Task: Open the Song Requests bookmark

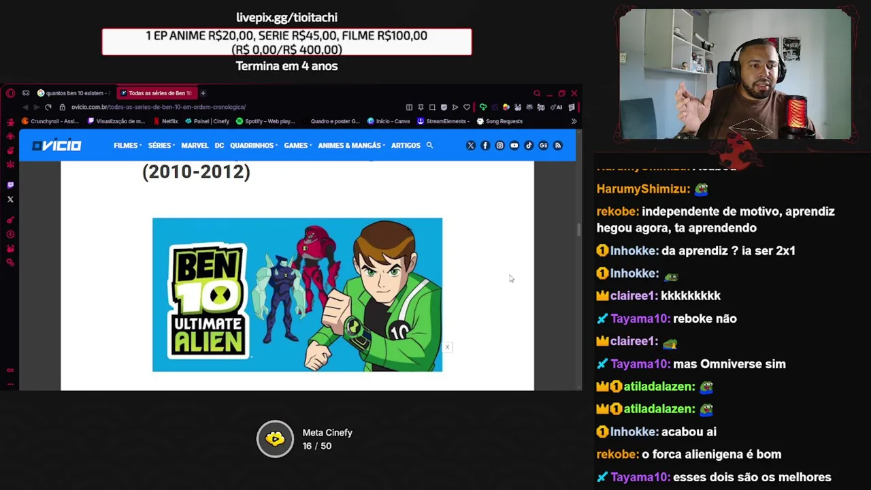Action: [x=499, y=121]
